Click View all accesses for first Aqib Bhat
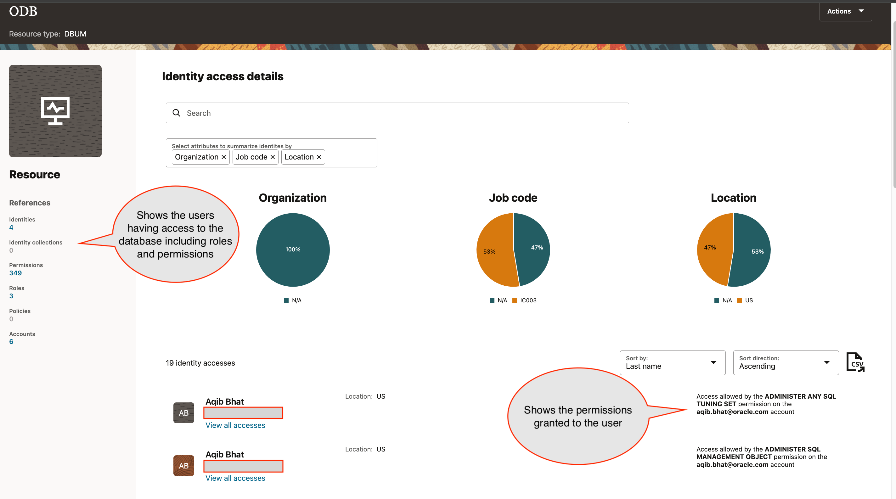Screen dimensions: 896x499 [235, 425]
